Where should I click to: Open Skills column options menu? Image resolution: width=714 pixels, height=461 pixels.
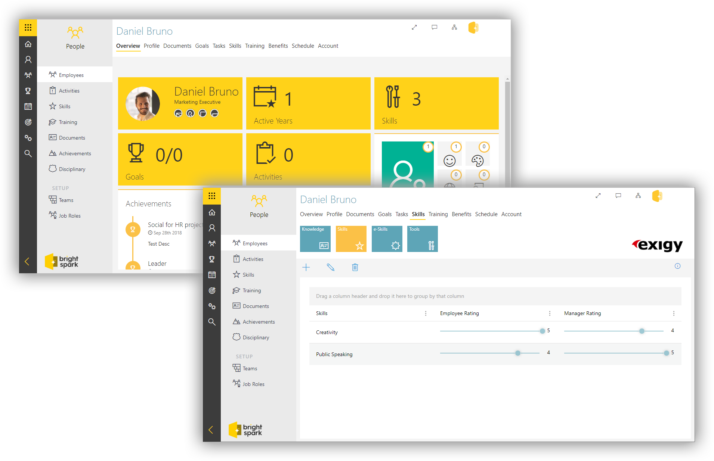(426, 314)
